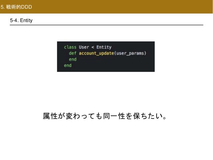Click the method 'account_update(user_params)' in code
The width and height of the screenshot is (213, 160).
[x=113, y=53]
